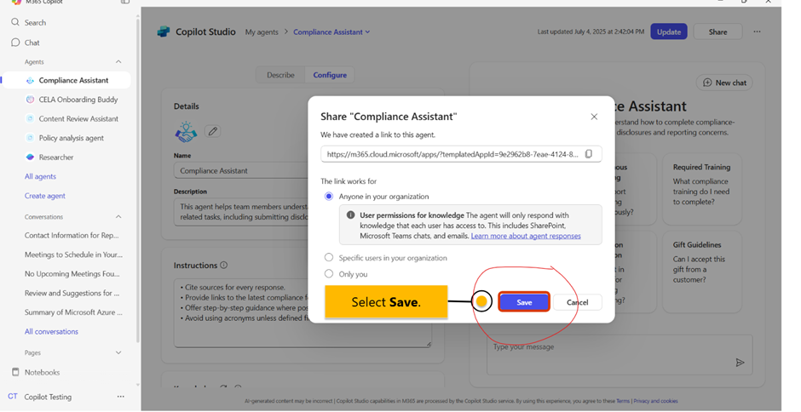Screen dimensions: 801x412
Task: Open the more options ellipsis in header
Action: pyautogui.click(x=757, y=31)
